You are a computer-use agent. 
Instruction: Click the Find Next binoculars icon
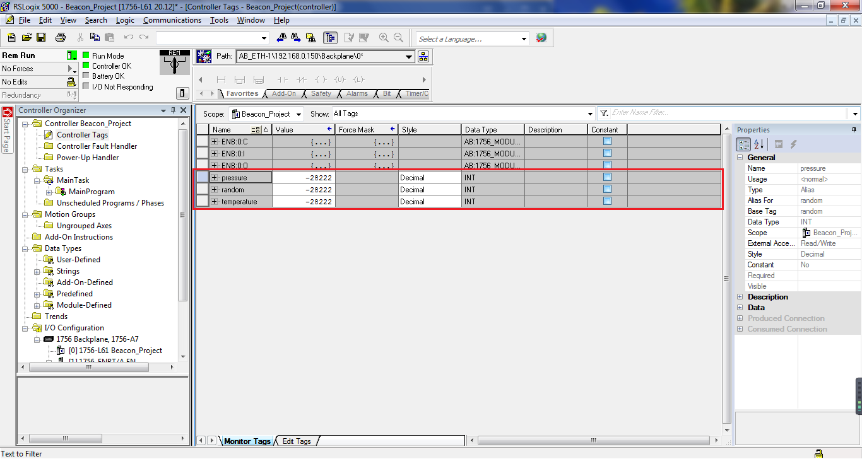point(296,38)
